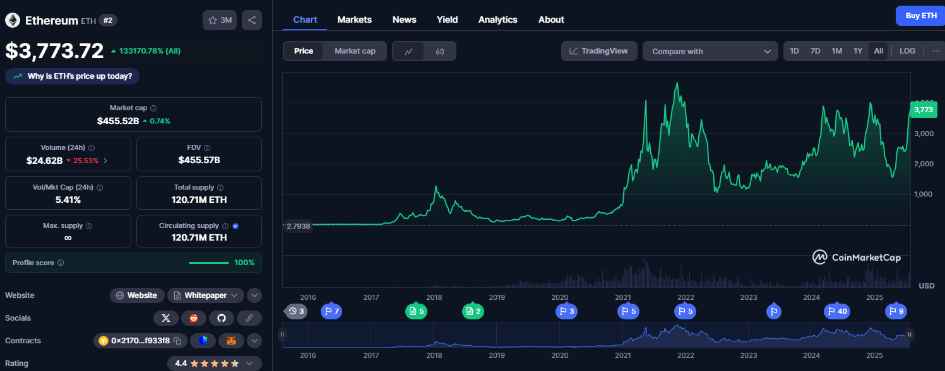Screen dimensions: 945x371
Task: Open the Compare with dropdown
Action: (710, 51)
